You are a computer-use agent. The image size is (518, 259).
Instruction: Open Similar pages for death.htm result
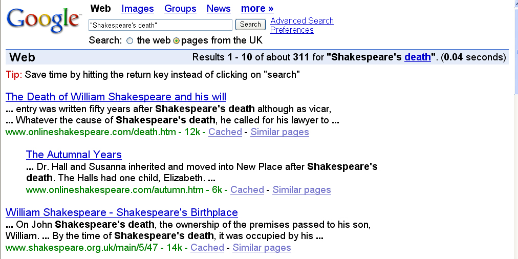click(279, 132)
